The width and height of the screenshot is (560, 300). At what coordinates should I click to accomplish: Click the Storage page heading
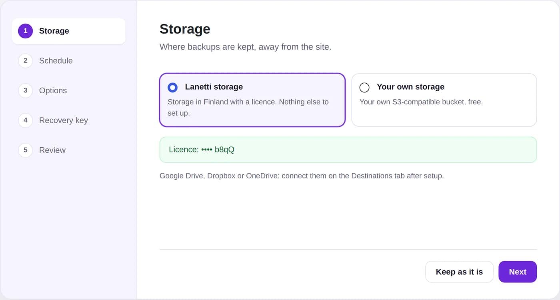(185, 29)
